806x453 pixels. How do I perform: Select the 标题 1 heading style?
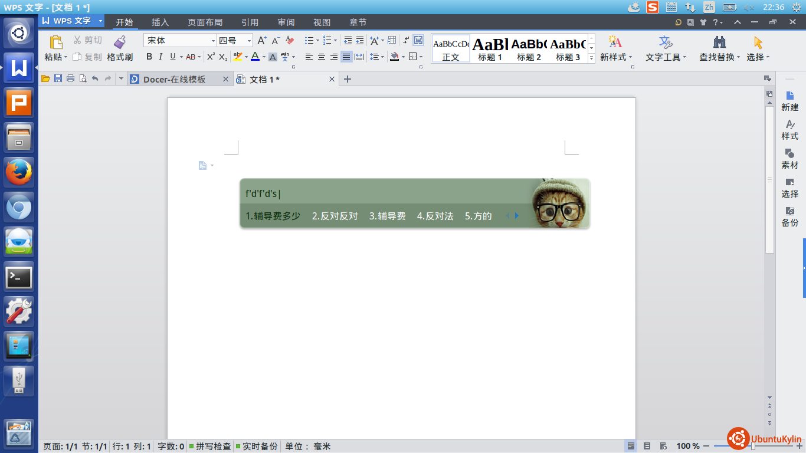(x=490, y=48)
